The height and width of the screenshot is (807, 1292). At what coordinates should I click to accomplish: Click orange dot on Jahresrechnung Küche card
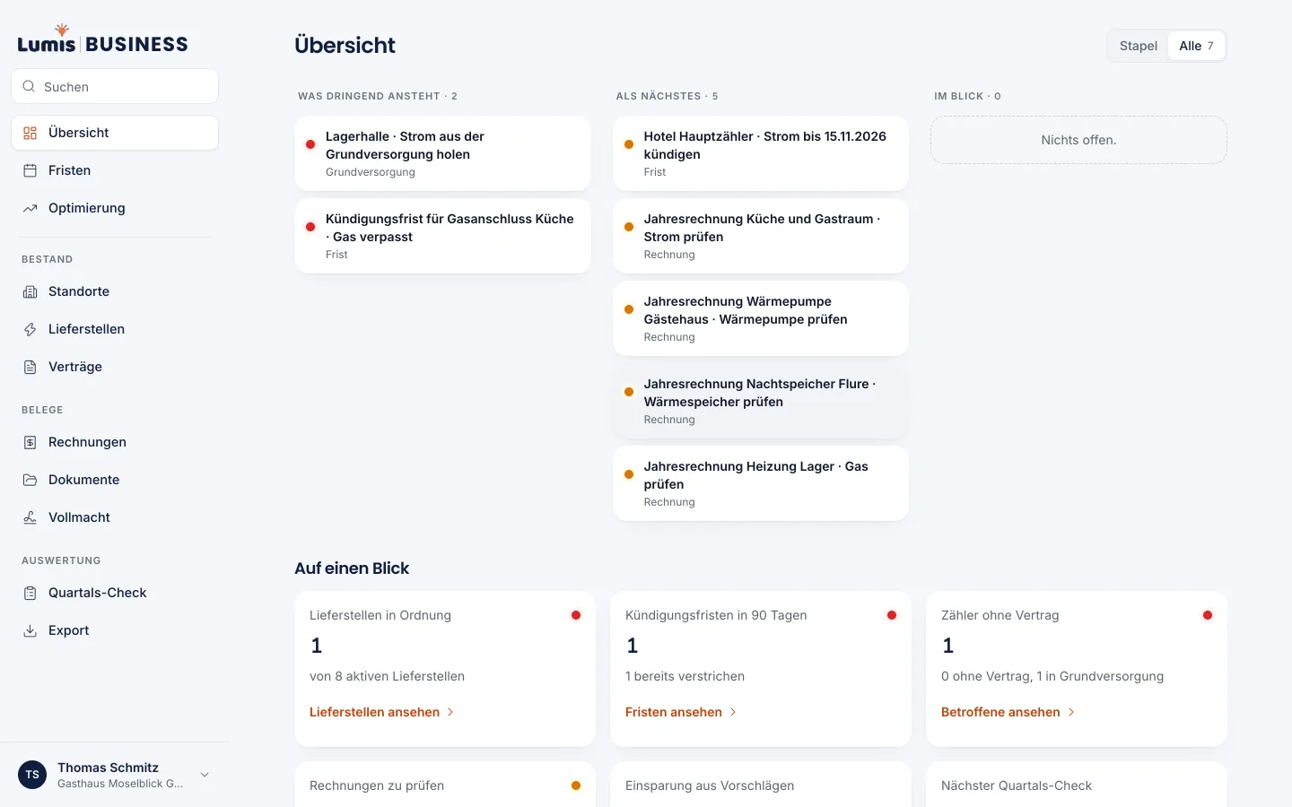[x=629, y=227]
